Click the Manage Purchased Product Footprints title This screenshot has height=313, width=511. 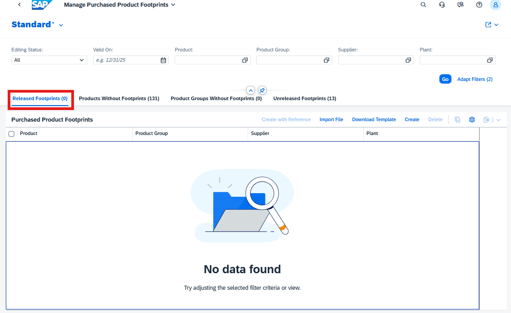tap(116, 5)
